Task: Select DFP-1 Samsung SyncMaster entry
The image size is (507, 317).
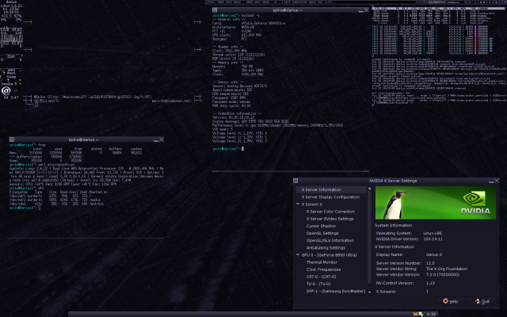Action: click(x=336, y=291)
